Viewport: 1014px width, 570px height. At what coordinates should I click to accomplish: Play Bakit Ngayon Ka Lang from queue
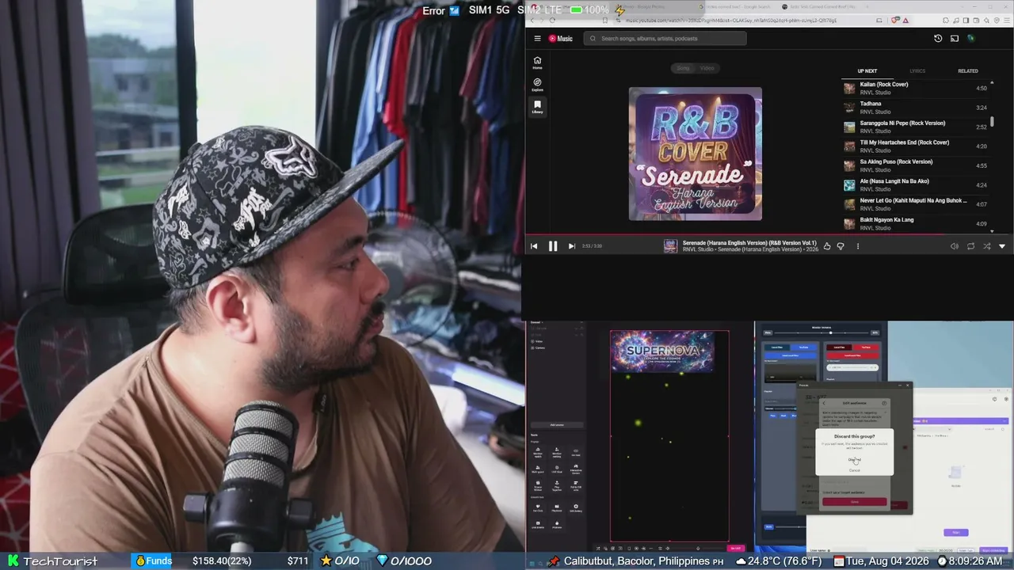click(x=915, y=223)
